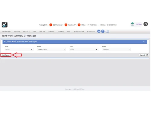The height and width of the screenshot is (113, 151).
Task: Collapse the Joint Work Summary panel chevron
Action: click(144, 42)
